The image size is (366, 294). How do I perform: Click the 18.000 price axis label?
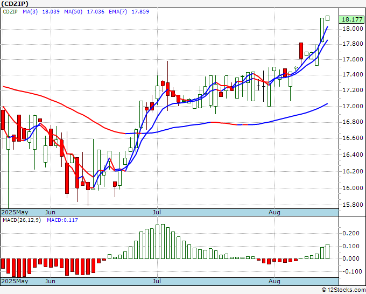pos(353,29)
